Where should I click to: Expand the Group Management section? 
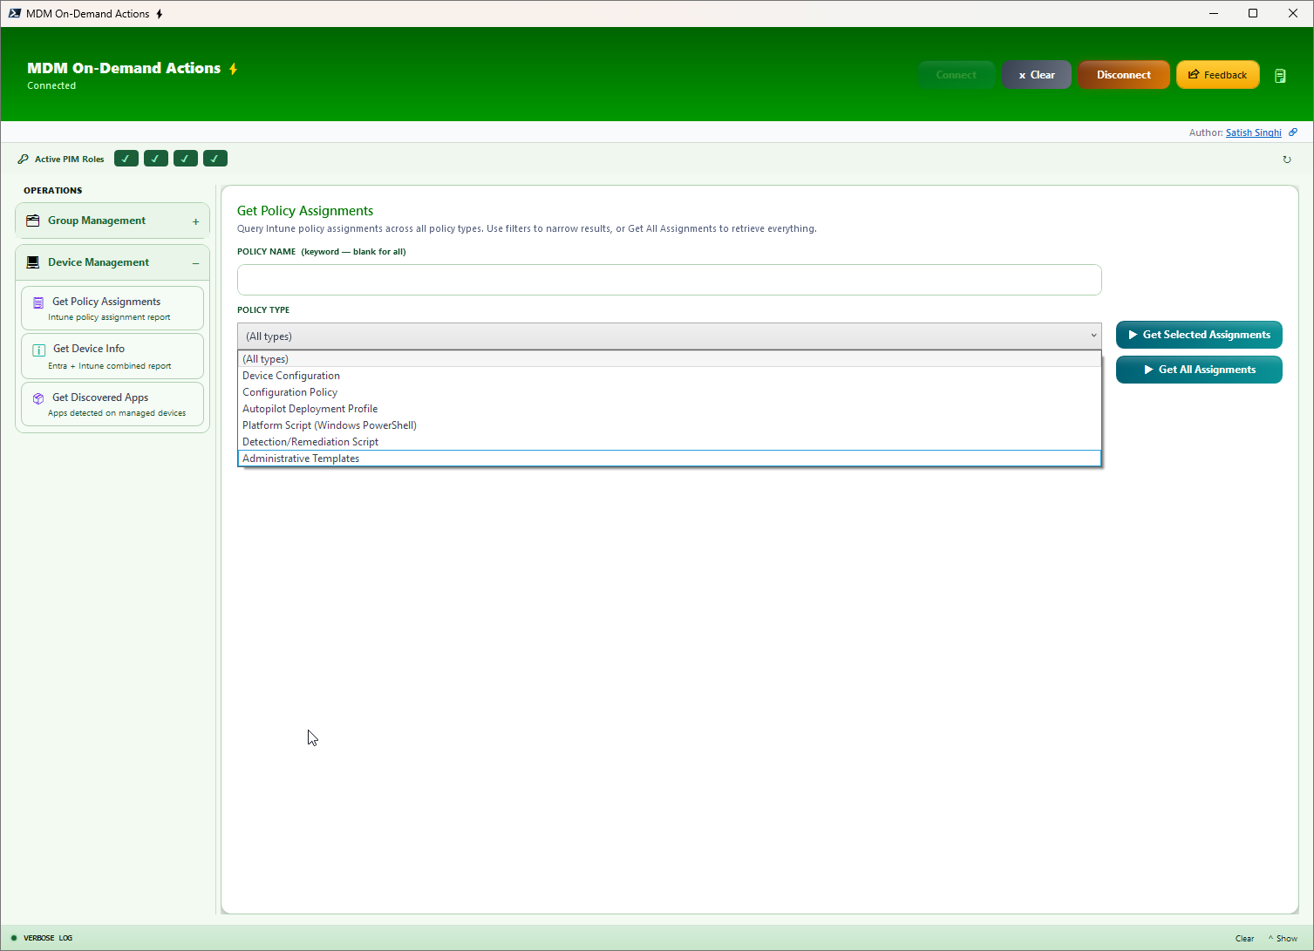pyautogui.click(x=196, y=220)
